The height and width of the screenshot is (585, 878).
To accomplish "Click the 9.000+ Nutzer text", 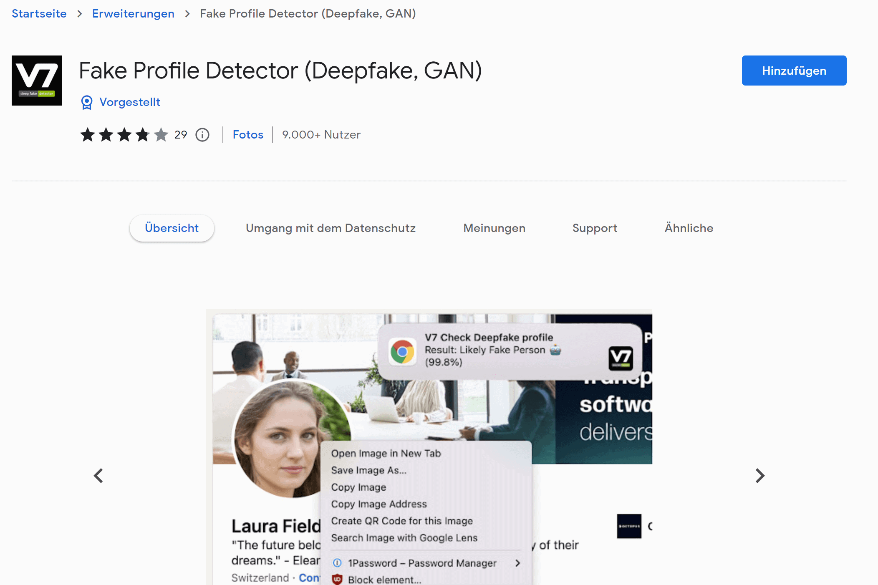I will (321, 135).
